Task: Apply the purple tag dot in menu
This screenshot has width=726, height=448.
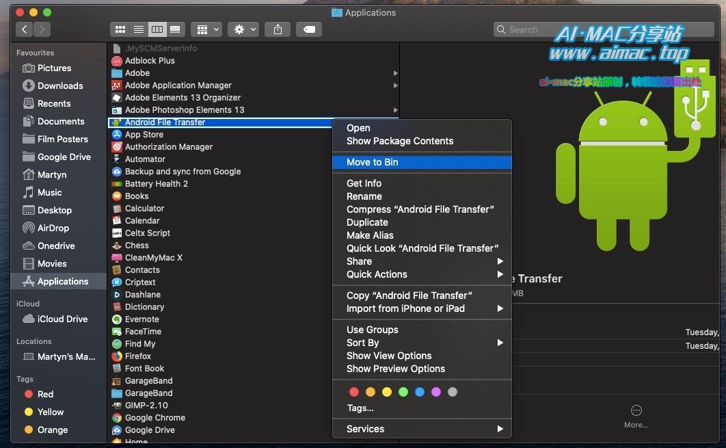Action: (436, 393)
